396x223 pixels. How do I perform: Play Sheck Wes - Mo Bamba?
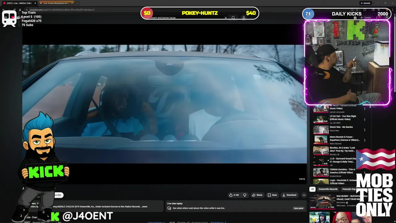pos(341,127)
